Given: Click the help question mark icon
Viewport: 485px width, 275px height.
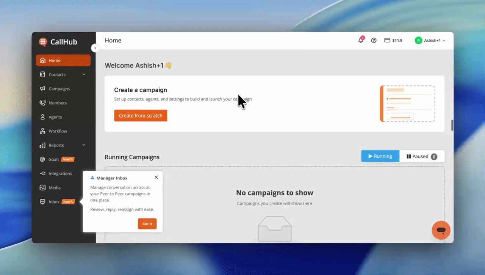Looking at the screenshot, I should (x=374, y=40).
